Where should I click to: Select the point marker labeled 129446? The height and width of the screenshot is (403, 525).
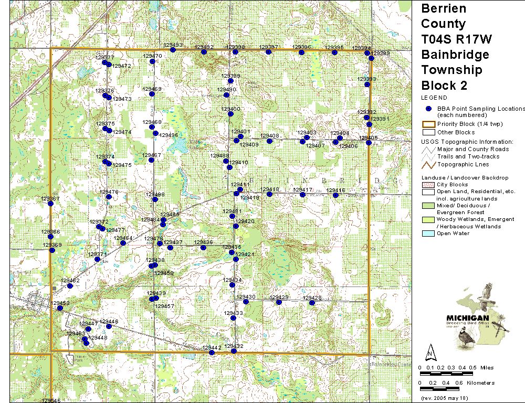(x=109, y=326)
